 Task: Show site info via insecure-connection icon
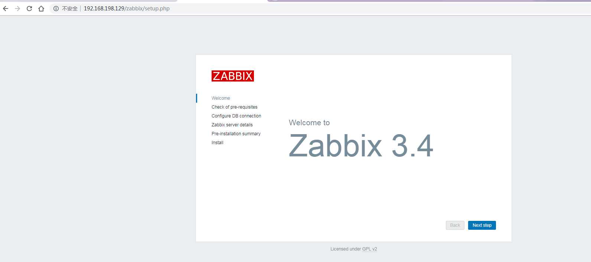[x=56, y=9]
